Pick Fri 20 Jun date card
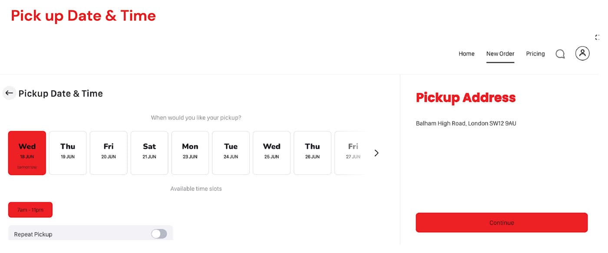This screenshot has width=608, height=253. 109,153
